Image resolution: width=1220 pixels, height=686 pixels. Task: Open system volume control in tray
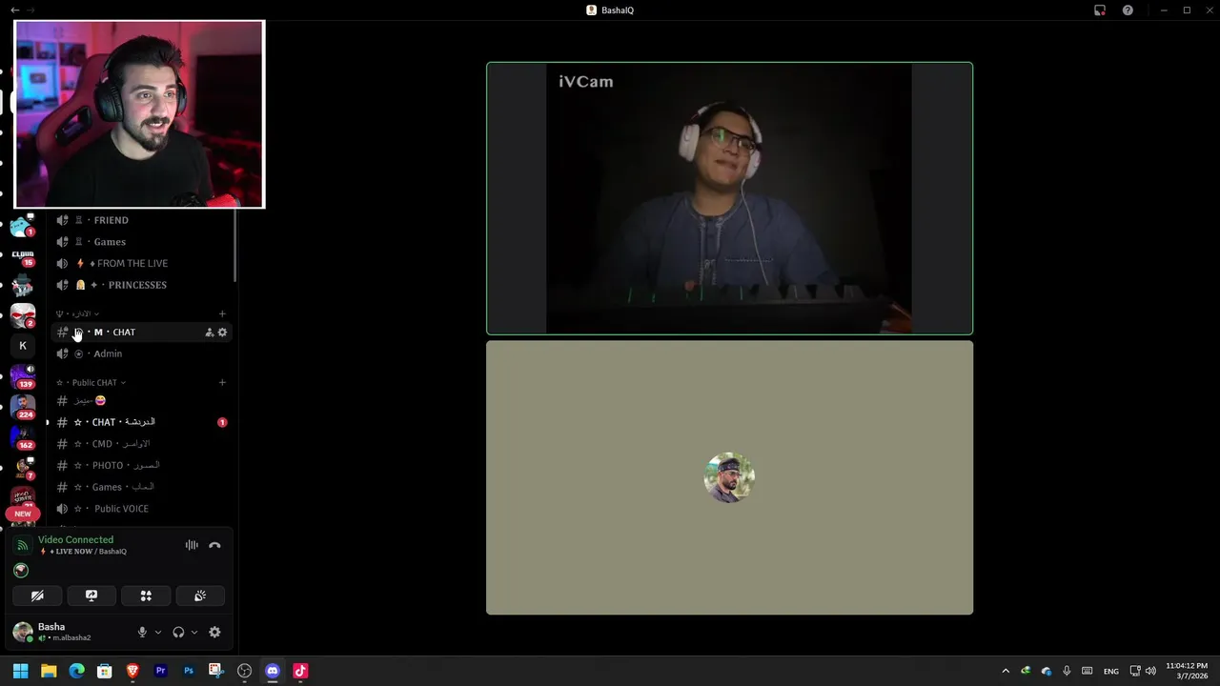coord(1150,671)
